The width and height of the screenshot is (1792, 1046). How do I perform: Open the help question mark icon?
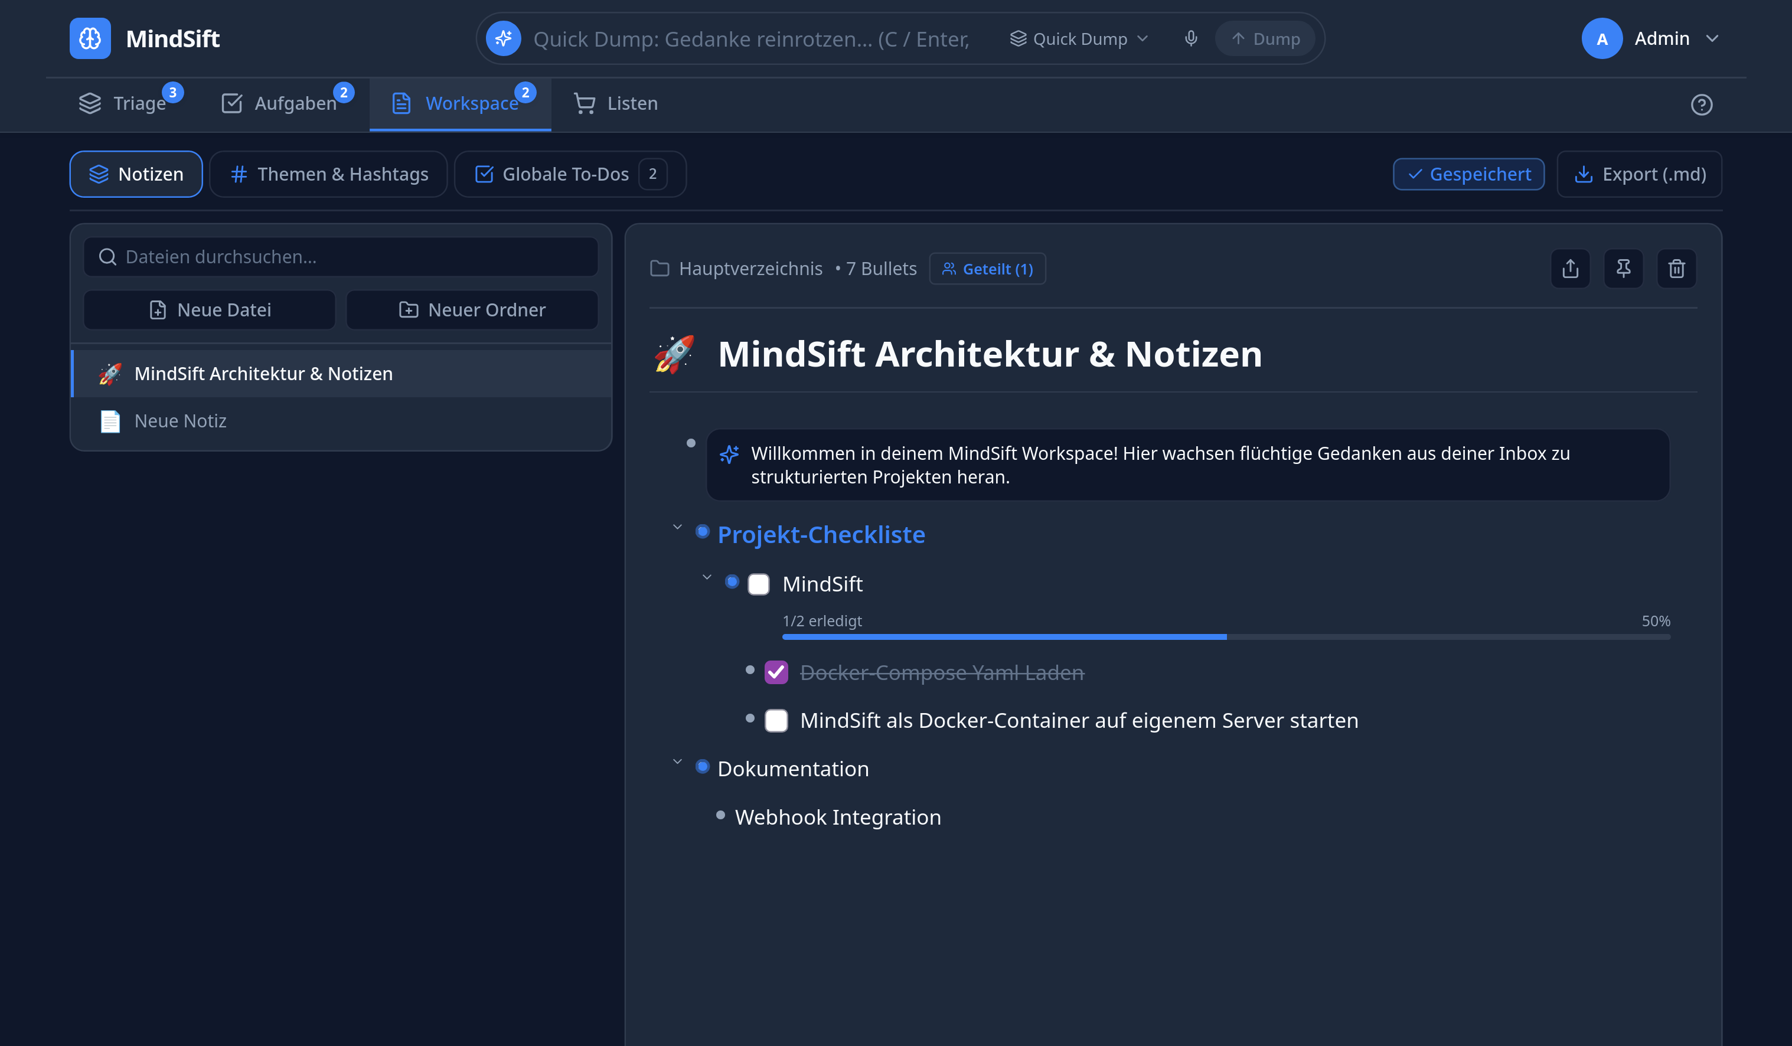point(1702,104)
